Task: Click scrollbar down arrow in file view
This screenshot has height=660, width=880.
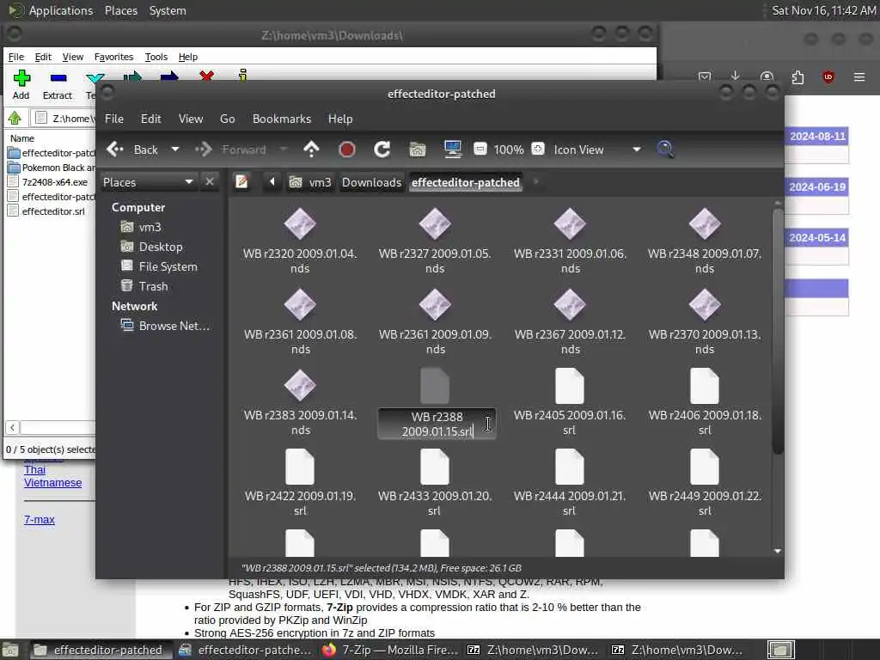Action: coord(777,551)
